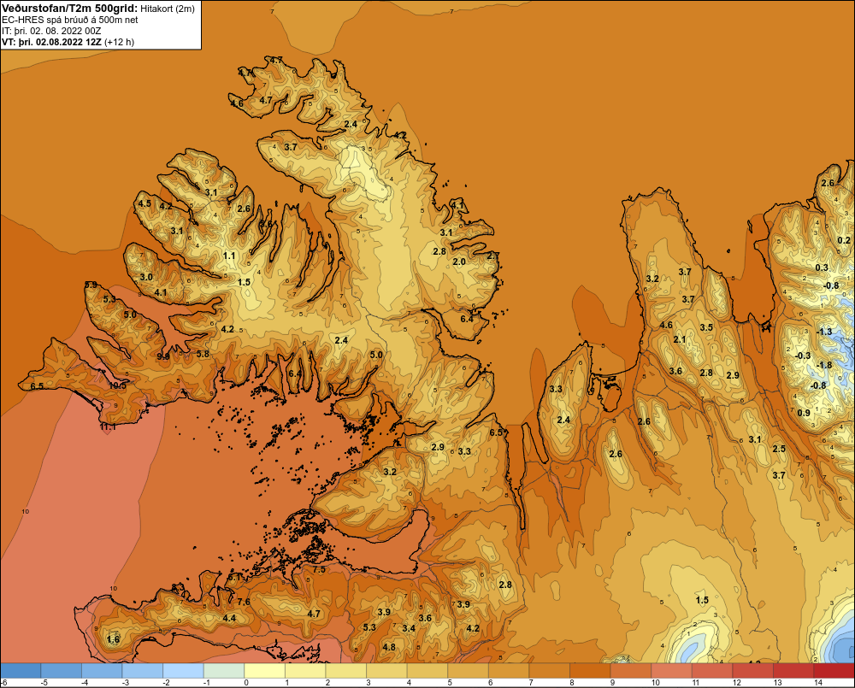The width and height of the screenshot is (855, 688).
Task: Click the 14 label on the legend scale
Action: coord(818,683)
